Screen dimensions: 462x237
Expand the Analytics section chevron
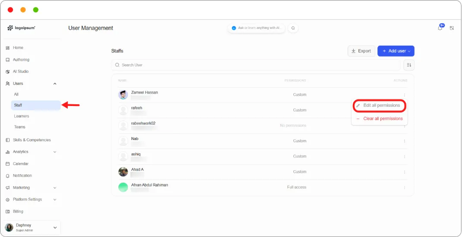pos(55,152)
